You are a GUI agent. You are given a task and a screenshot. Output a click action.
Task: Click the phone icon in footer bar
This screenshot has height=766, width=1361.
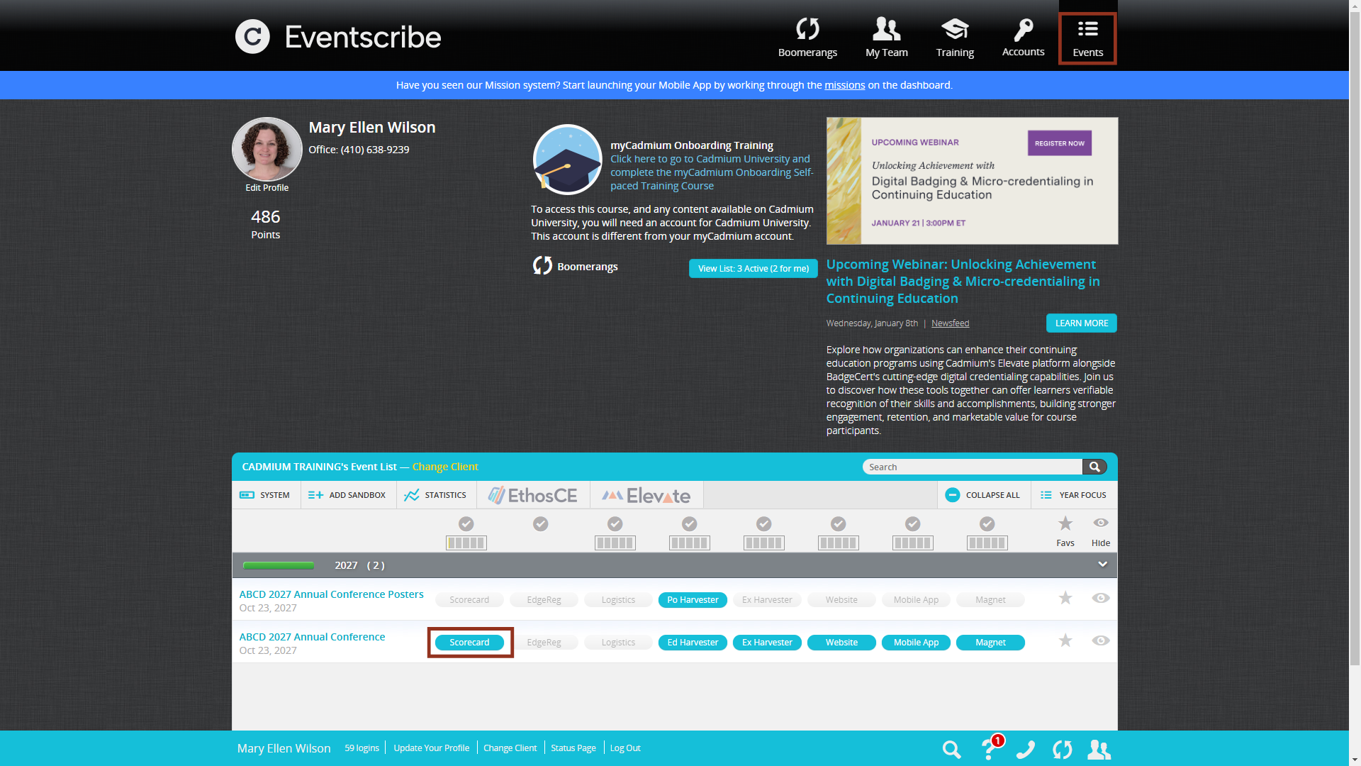(1026, 749)
